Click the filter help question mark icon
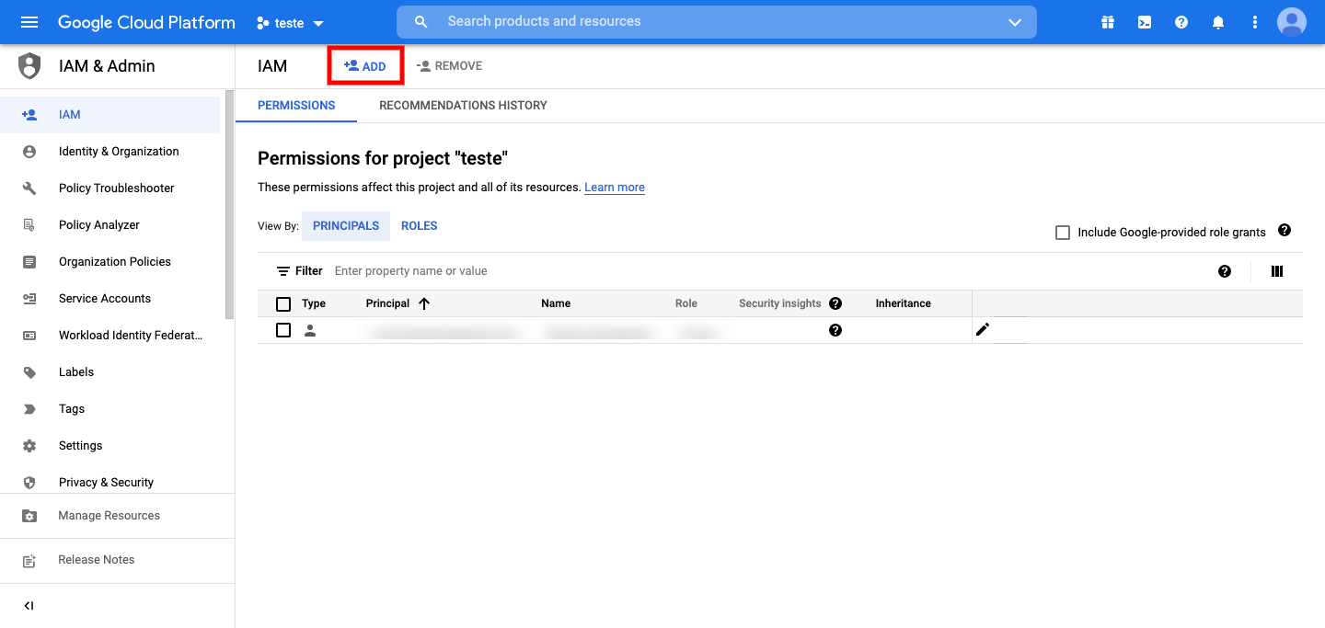 click(1225, 271)
